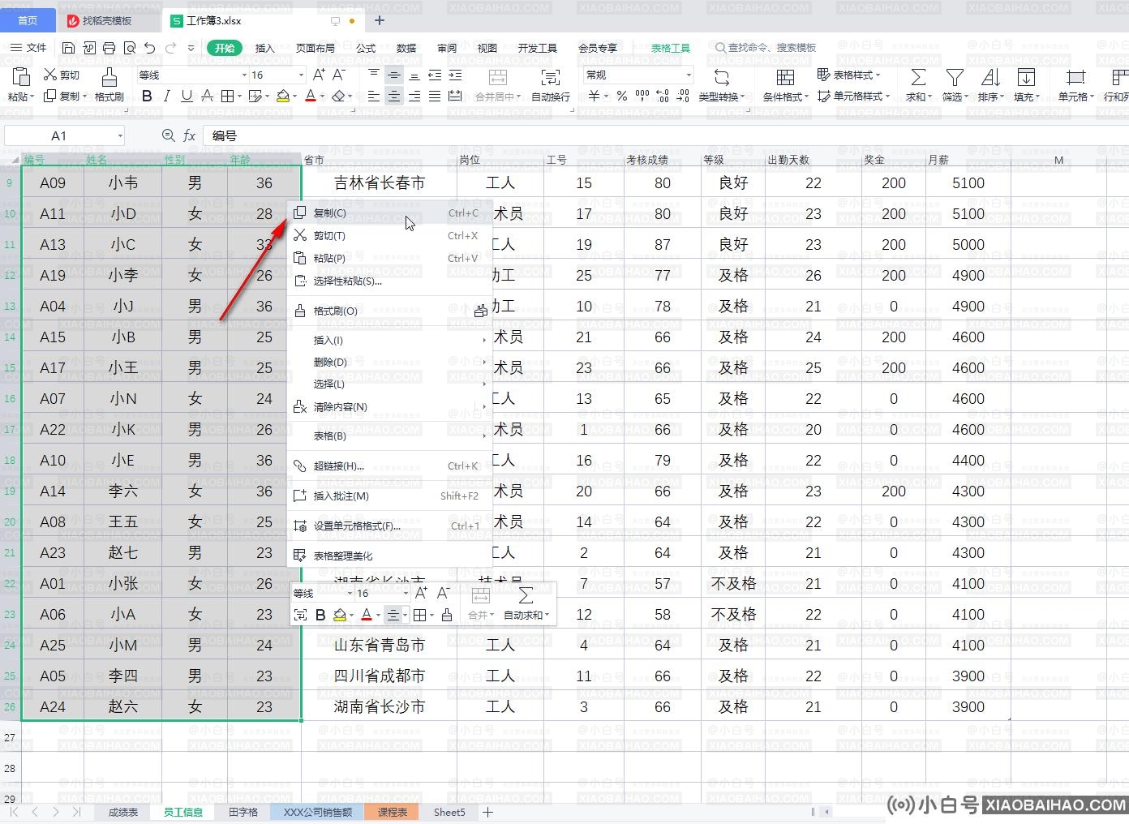Viewport: 1129px width, 824px height.
Task: Click percent style icon
Action: 621,96
